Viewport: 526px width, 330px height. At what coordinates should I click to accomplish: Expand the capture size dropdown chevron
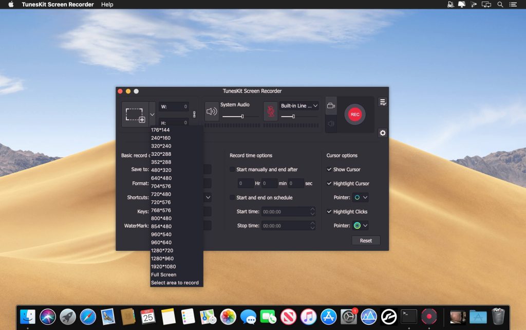(152, 114)
